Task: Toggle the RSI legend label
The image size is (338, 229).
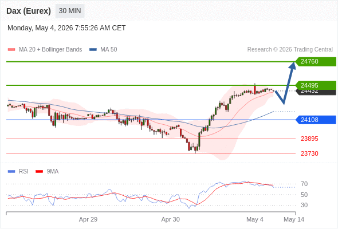Action: tap(23, 172)
